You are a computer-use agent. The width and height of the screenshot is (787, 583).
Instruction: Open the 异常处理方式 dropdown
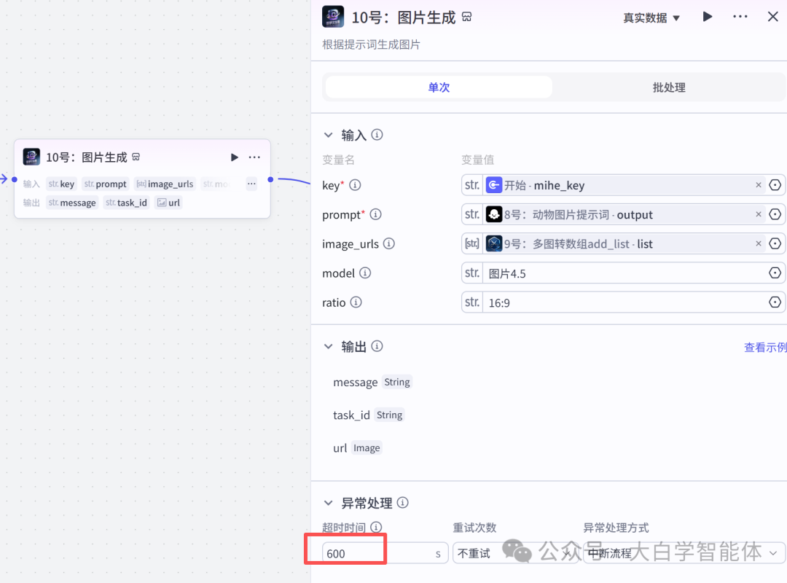684,553
